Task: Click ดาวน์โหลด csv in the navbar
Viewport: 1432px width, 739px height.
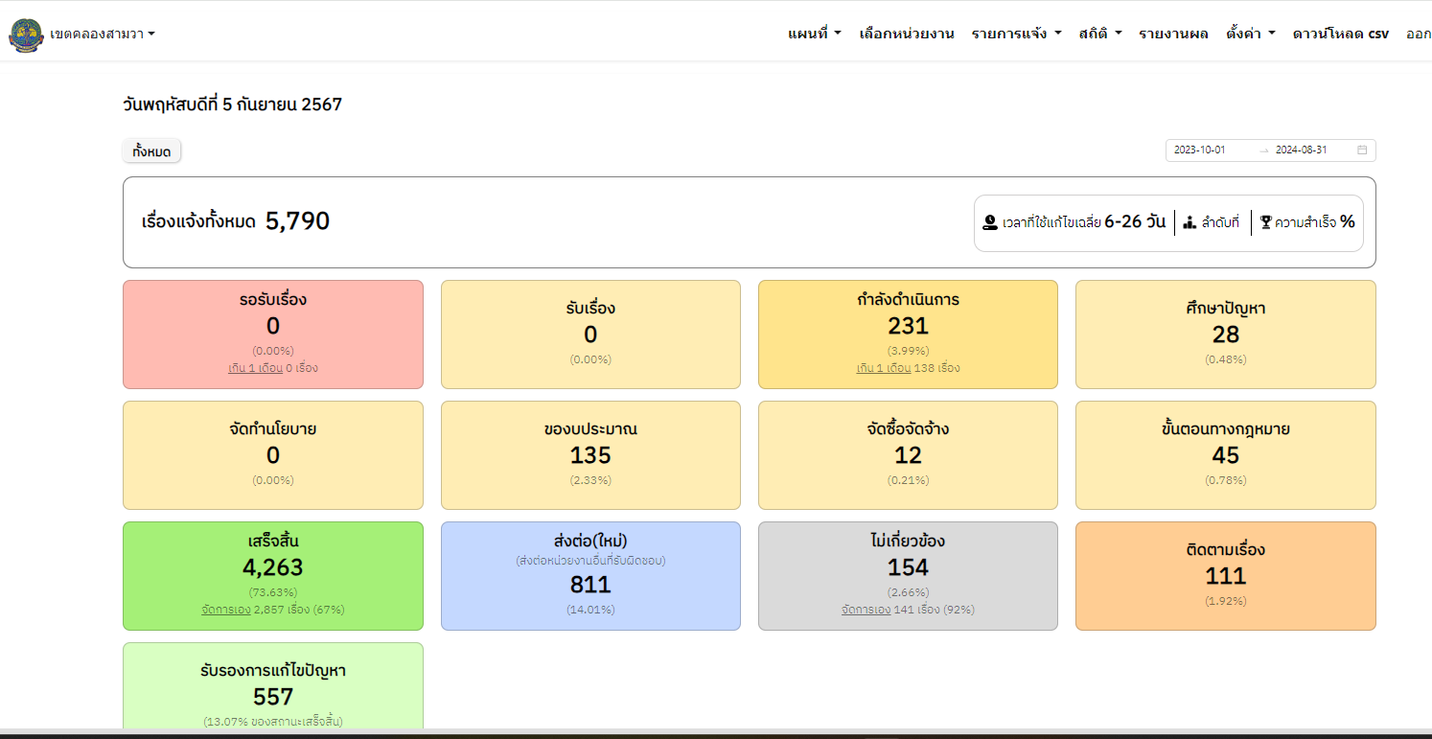Action: pos(1340,34)
